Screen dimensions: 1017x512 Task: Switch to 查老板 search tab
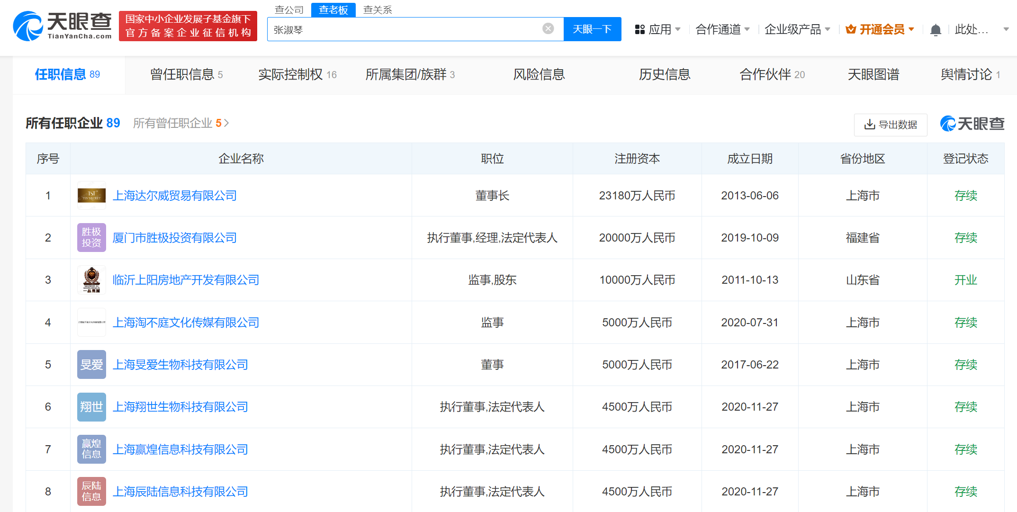[333, 9]
